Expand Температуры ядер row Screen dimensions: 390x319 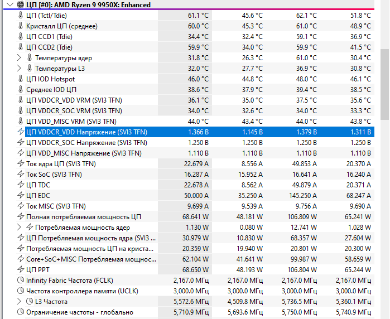tap(19, 58)
